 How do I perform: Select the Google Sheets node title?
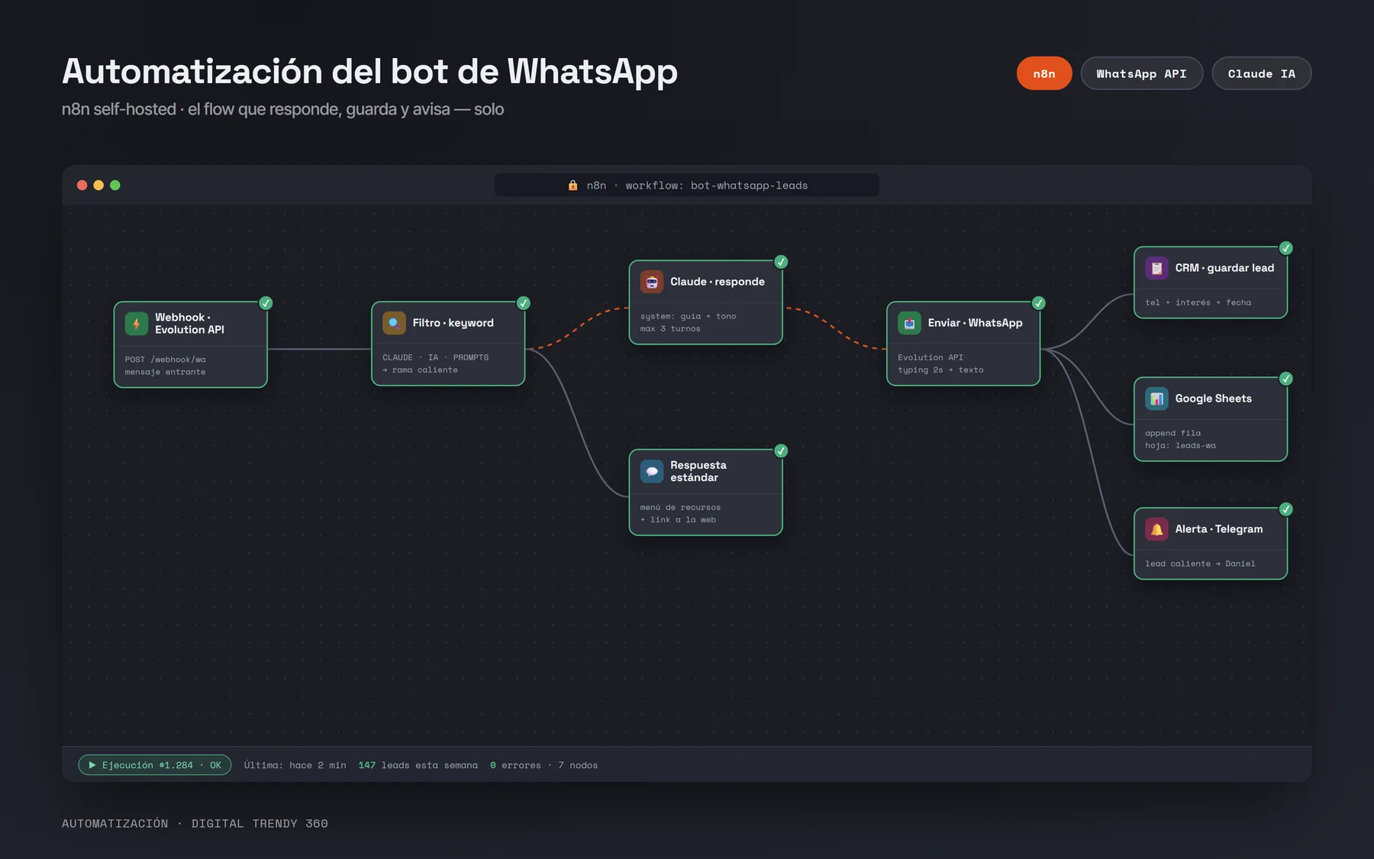(x=1214, y=399)
